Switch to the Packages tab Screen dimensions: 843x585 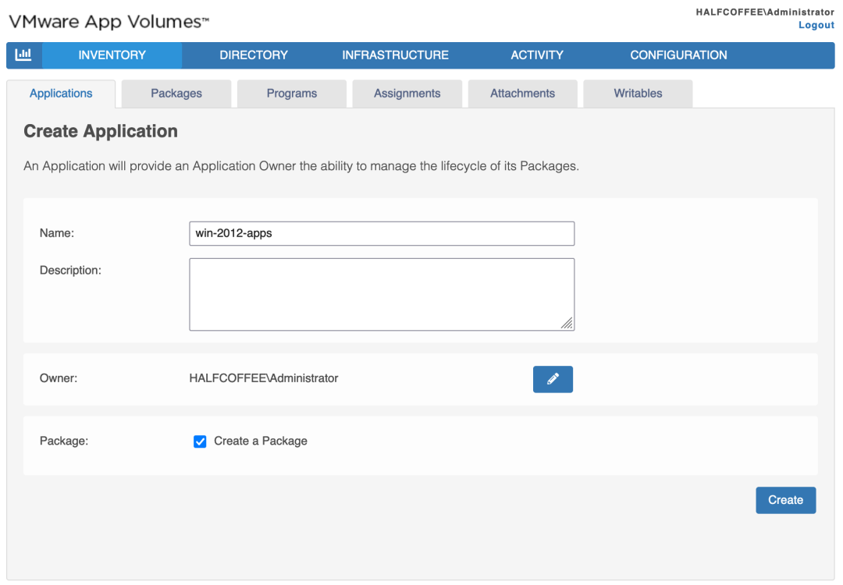click(176, 94)
